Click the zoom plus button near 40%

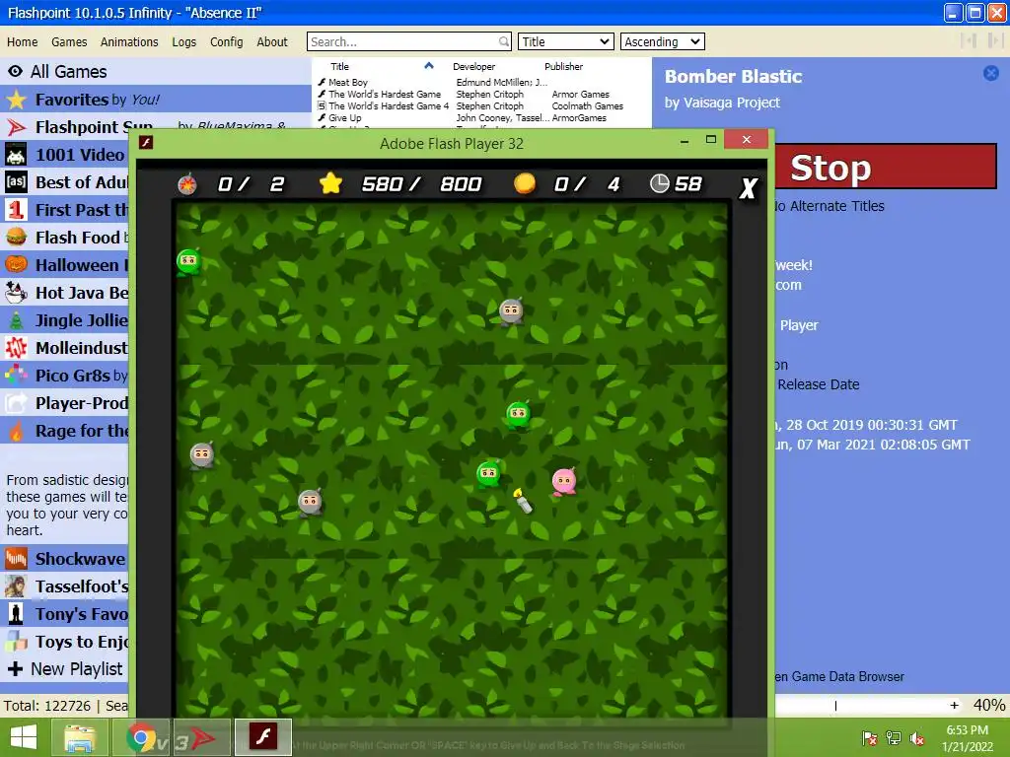click(954, 706)
